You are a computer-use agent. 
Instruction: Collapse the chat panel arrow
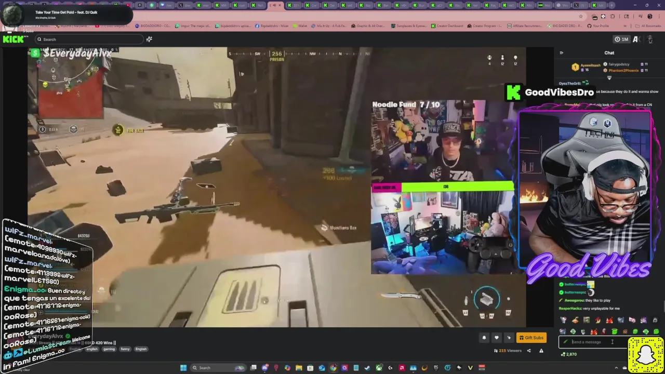click(x=562, y=52)
